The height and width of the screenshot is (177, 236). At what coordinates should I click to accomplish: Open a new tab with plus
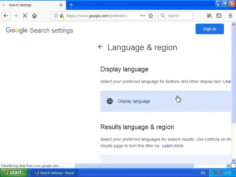click(71, 5)
